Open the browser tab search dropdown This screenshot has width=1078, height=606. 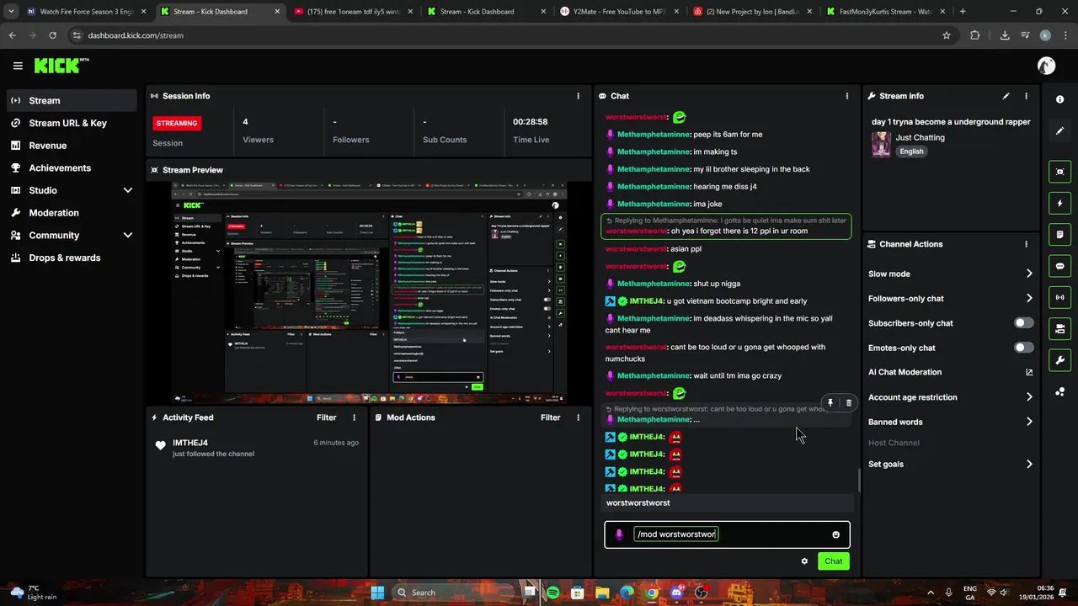click(11, 12)
